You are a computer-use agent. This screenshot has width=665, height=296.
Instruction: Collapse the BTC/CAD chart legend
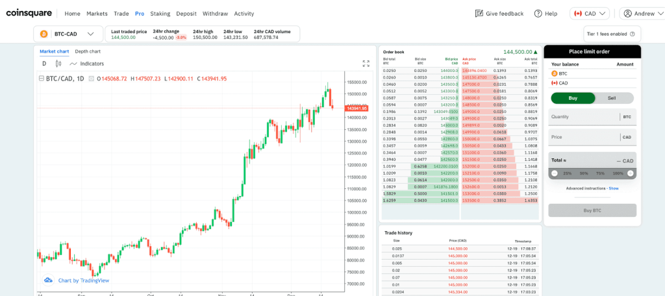coord(42,79)
